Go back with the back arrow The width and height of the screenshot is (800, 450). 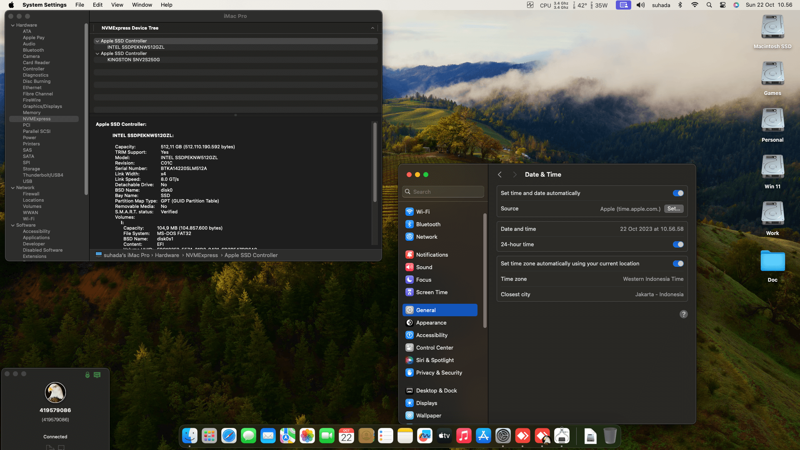tap(500, 175)
